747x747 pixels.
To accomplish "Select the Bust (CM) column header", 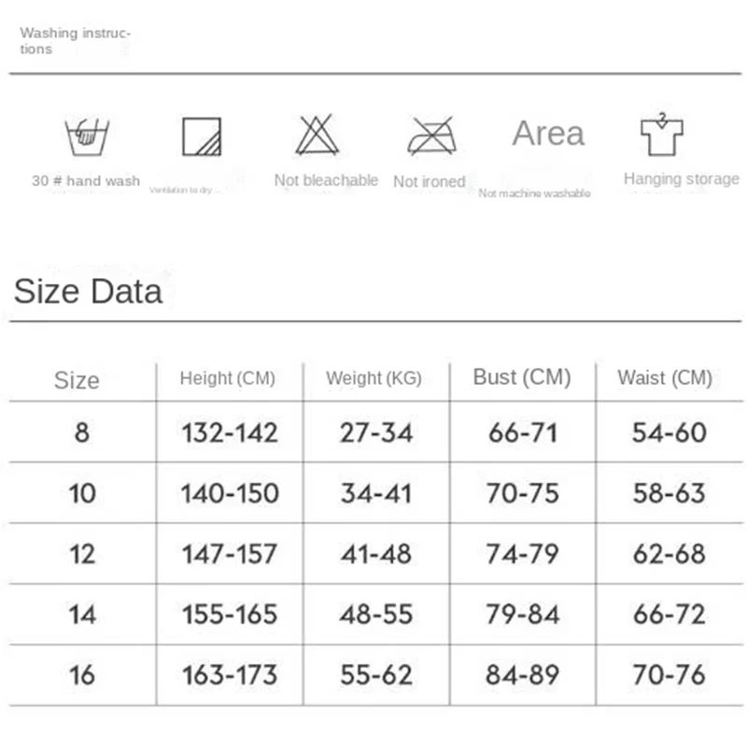I will 522,377.
